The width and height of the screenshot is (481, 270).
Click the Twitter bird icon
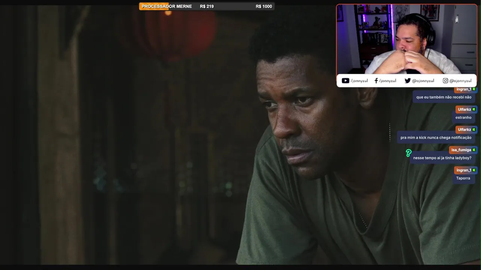(407, 81)
